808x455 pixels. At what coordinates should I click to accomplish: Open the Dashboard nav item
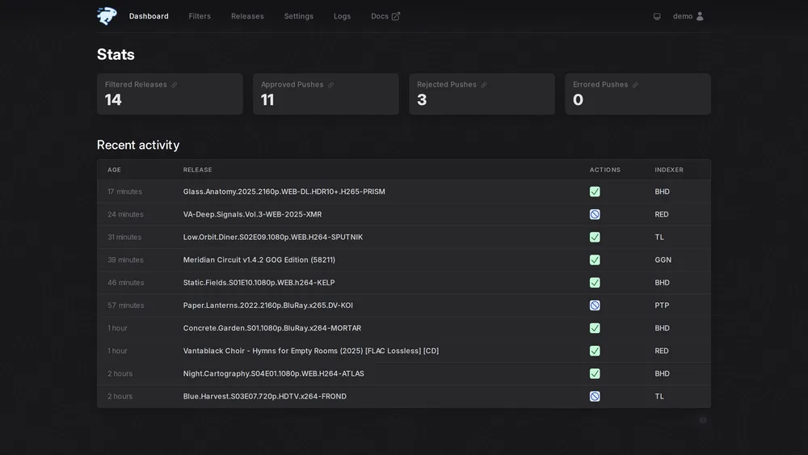click(x=149, y=16)
